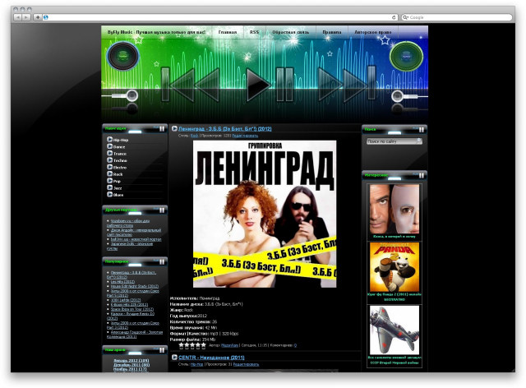Click the play icon beside Jazz category
Screen dimensions: 526x388
point(109,187)
